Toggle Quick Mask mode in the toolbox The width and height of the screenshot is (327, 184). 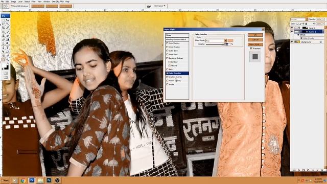tap(6, 73)
